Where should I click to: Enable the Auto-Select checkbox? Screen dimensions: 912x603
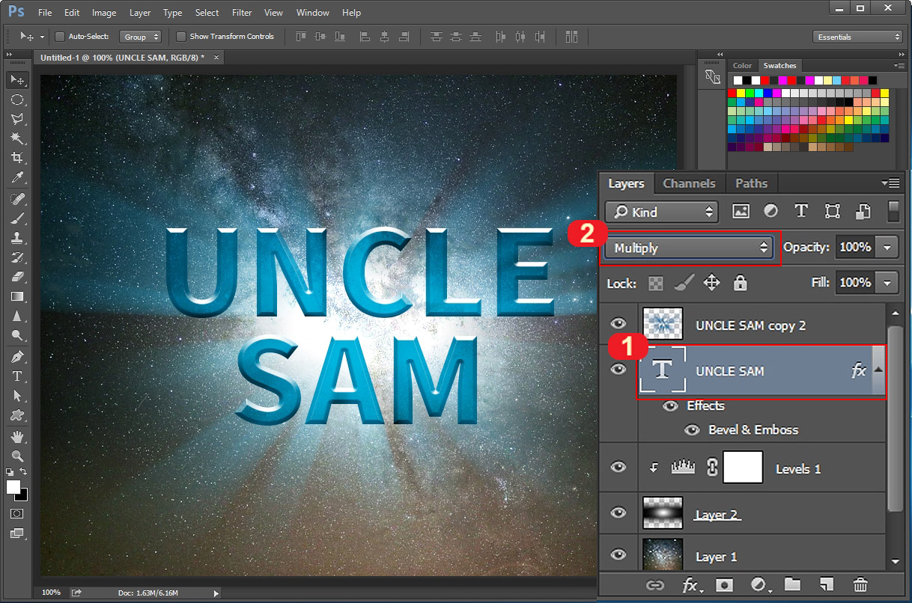[x=61, y=37]
